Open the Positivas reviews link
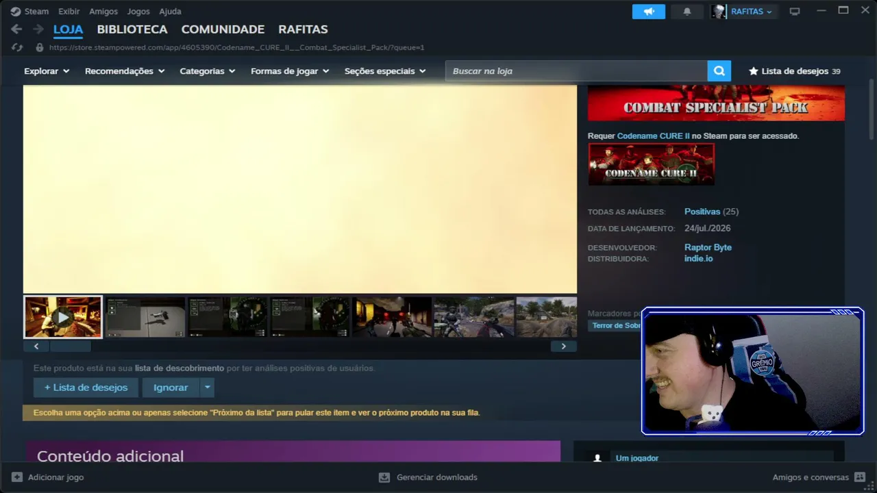The width and height of the screenshot is (877, 493). coord(702,212)
